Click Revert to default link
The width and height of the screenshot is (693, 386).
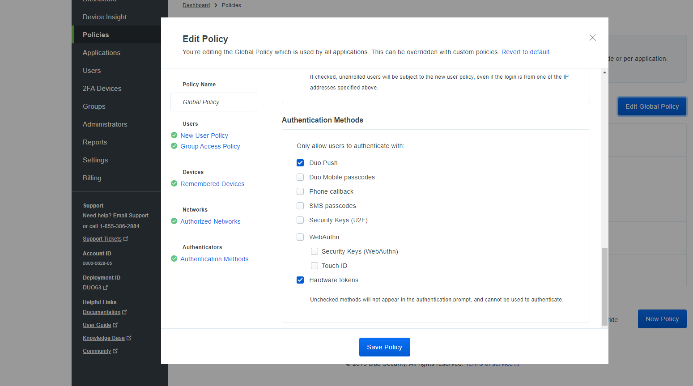coord(525,52)
